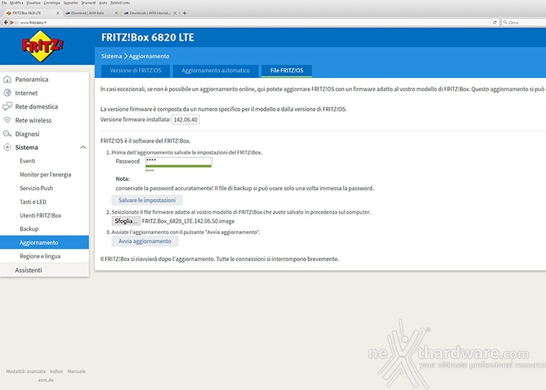The height and width of the screenshot is (390, 546).
Task: Open browser Modifica menu
Action: (16, 3)
